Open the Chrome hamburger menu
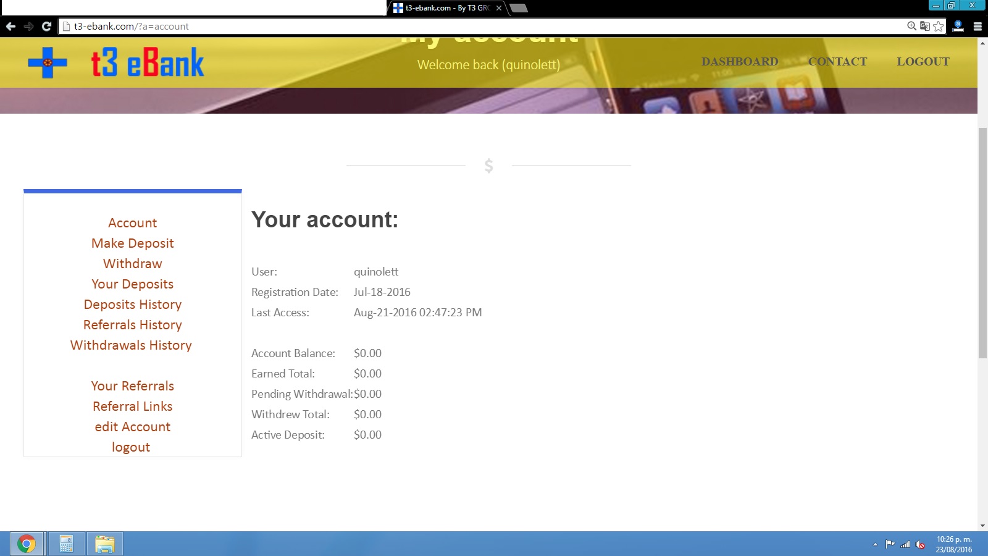 (x=978, y=27)
